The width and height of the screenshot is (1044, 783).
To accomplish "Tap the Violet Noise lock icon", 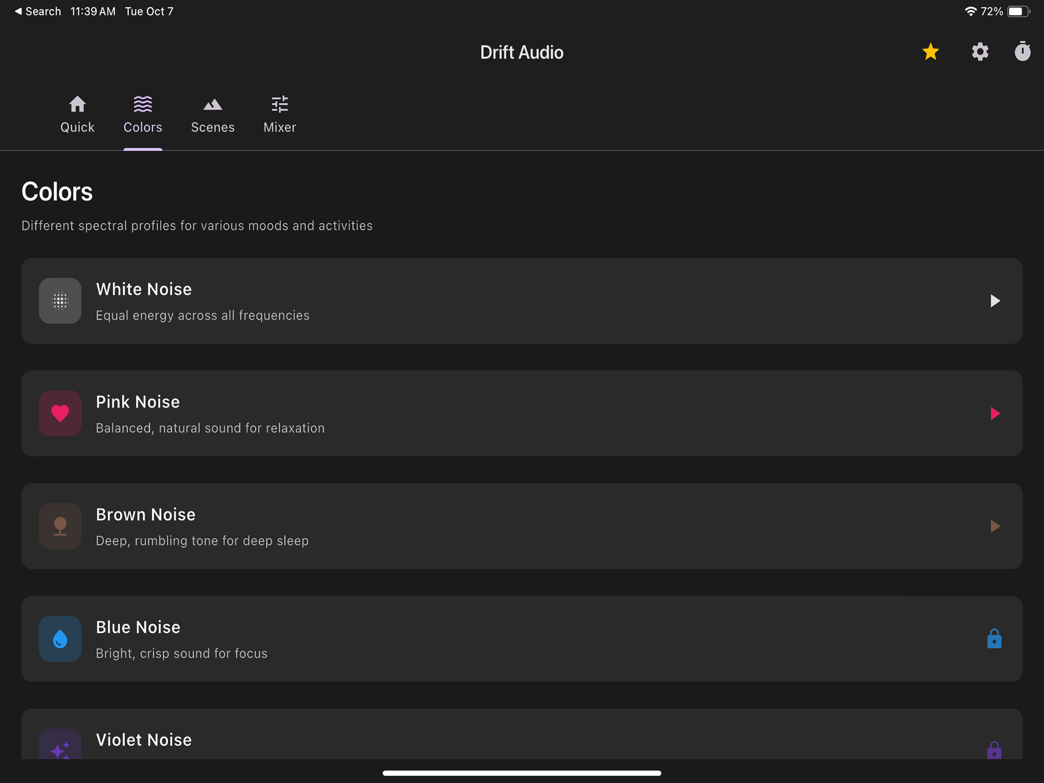I will 994,750.
